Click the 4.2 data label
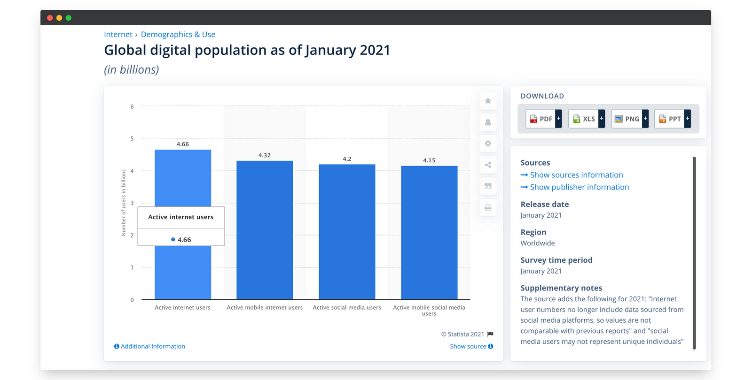 pyautogui.click(x=347, y=159)
